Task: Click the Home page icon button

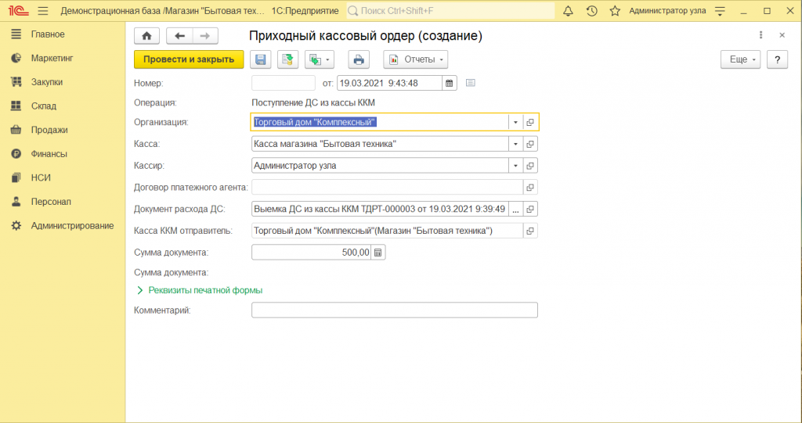Action: pyautogui.click(x=146, y=36)
